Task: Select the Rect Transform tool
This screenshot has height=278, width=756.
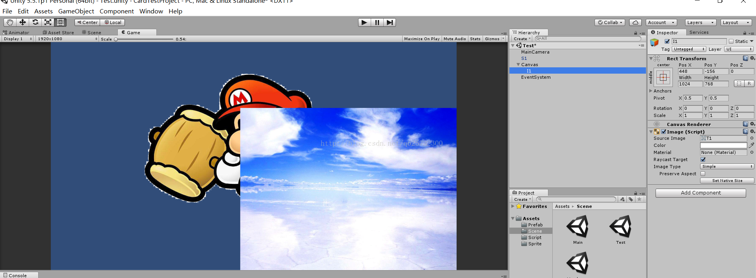Action: (x=60, y=22)
